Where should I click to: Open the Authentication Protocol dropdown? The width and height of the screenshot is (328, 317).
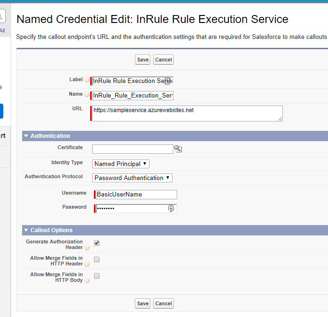point(132,178)
